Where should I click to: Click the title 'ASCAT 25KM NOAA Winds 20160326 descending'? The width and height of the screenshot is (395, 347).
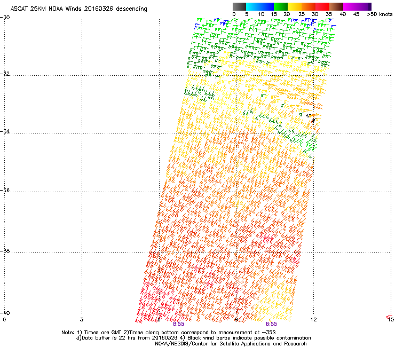(x=78, y=9)
